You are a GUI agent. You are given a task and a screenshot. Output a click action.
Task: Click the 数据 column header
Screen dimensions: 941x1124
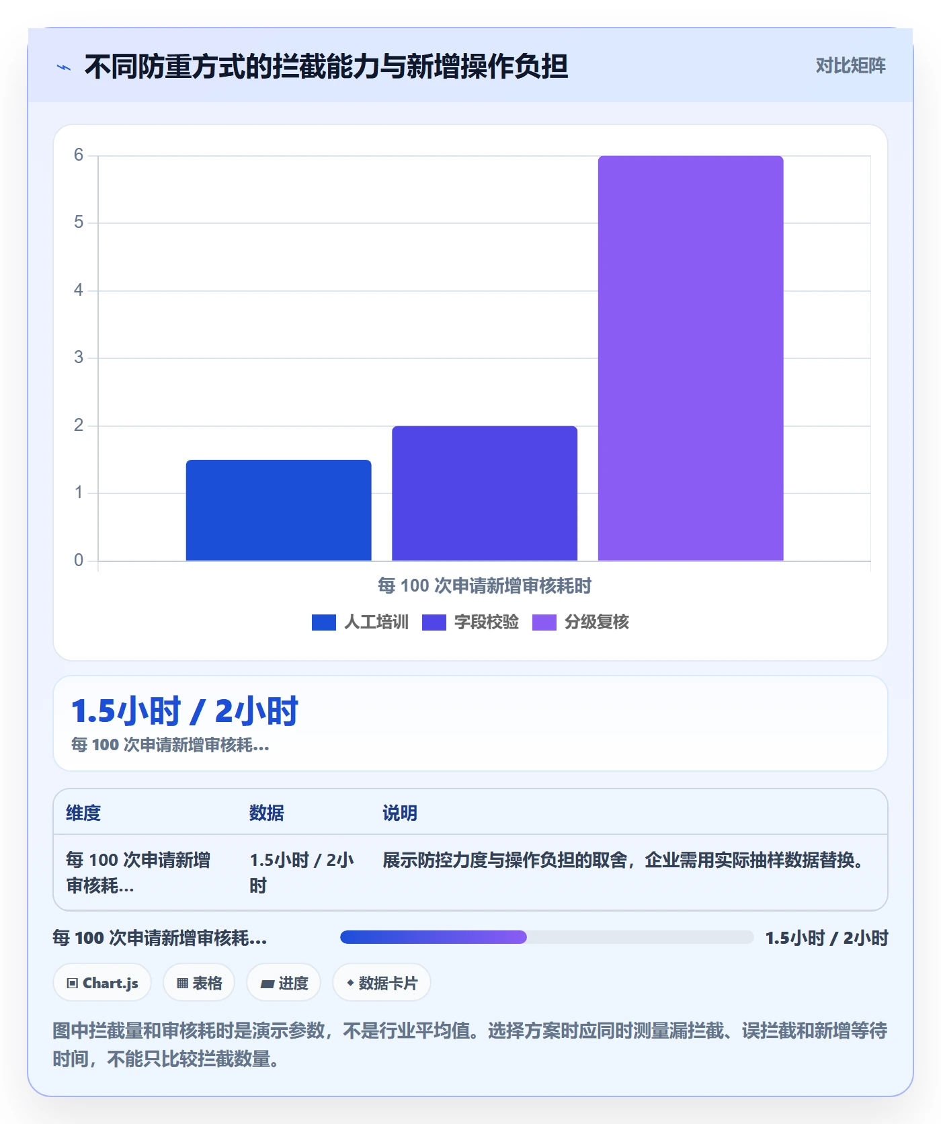click(x=266, y=813)
